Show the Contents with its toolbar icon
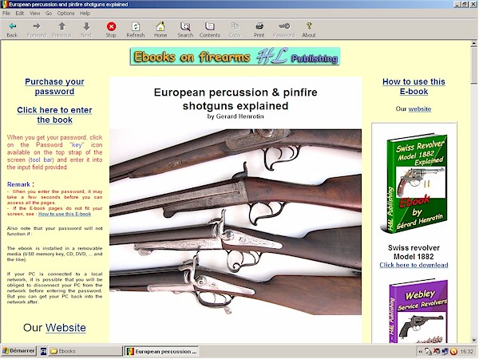 [x=210, y=26]
